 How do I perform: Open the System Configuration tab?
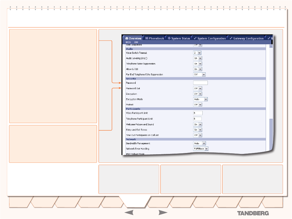210,38
